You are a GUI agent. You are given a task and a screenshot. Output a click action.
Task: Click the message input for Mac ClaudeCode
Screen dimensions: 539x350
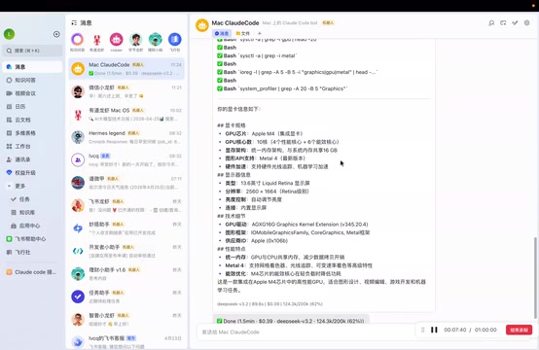tap(305, 332)
